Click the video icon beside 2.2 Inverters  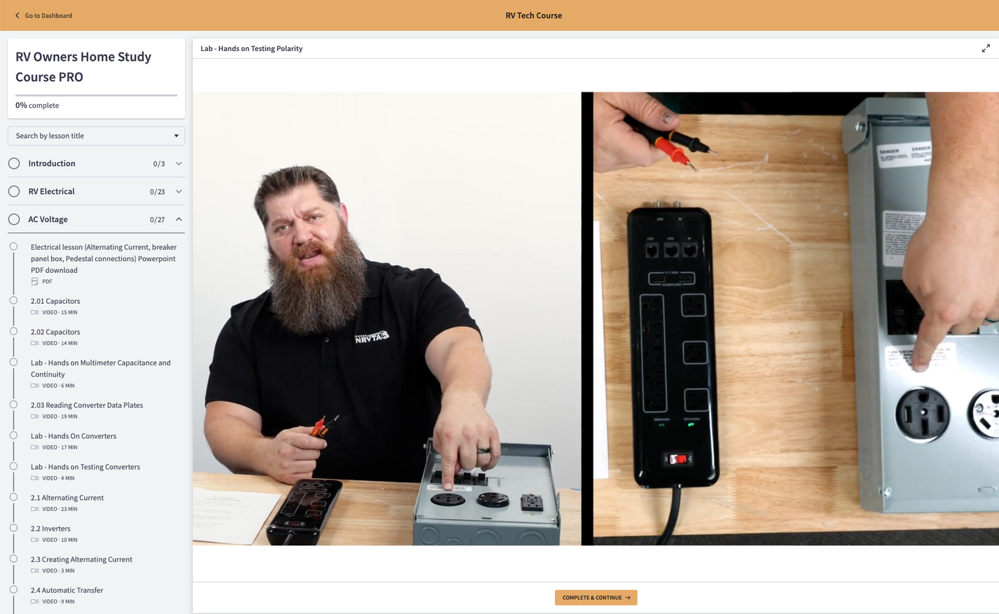(x=34, y=539)
